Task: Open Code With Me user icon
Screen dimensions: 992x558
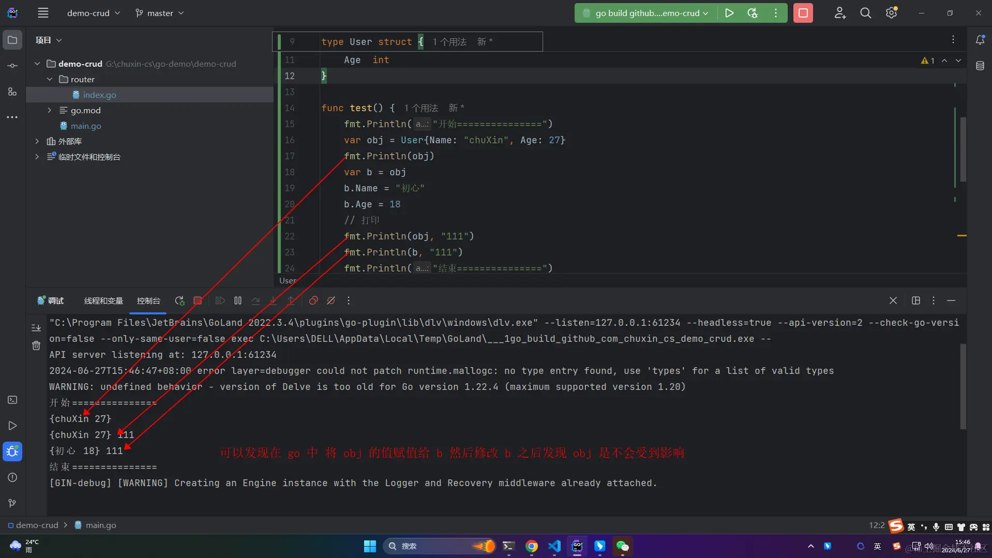Action: 840,13
